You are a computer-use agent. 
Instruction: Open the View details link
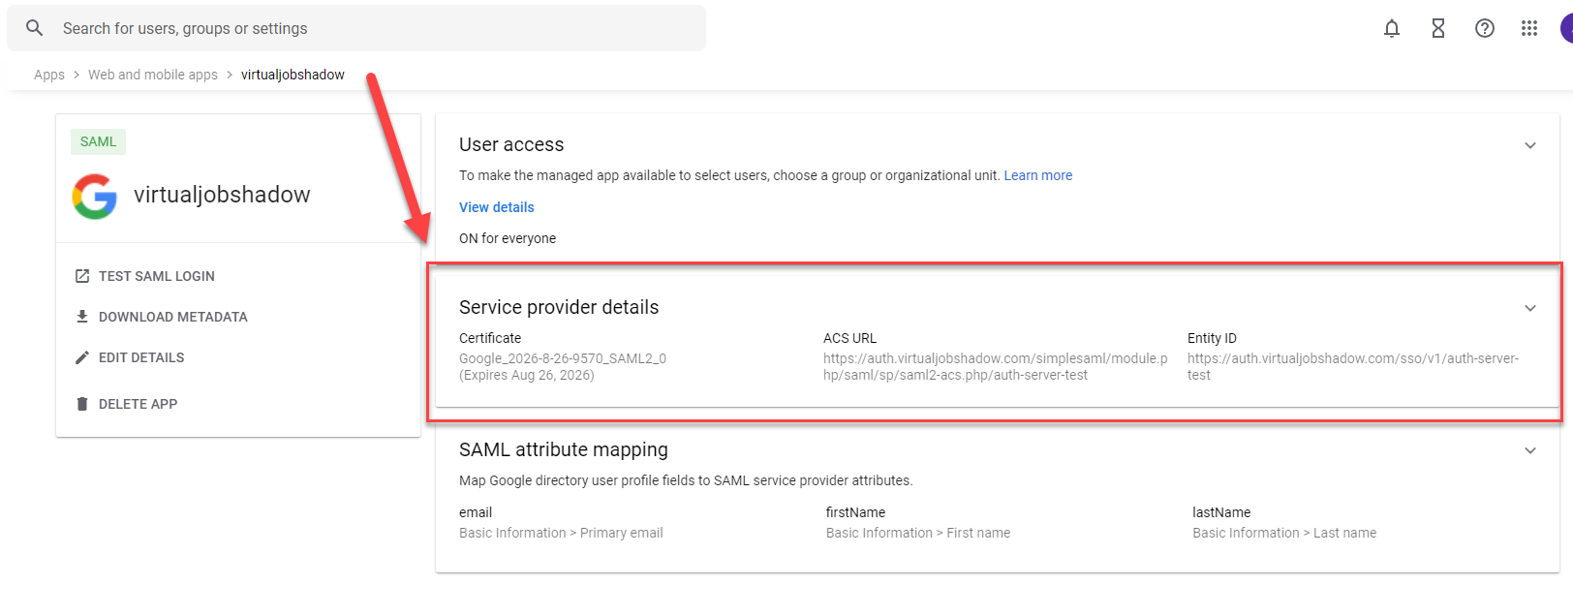497,207
